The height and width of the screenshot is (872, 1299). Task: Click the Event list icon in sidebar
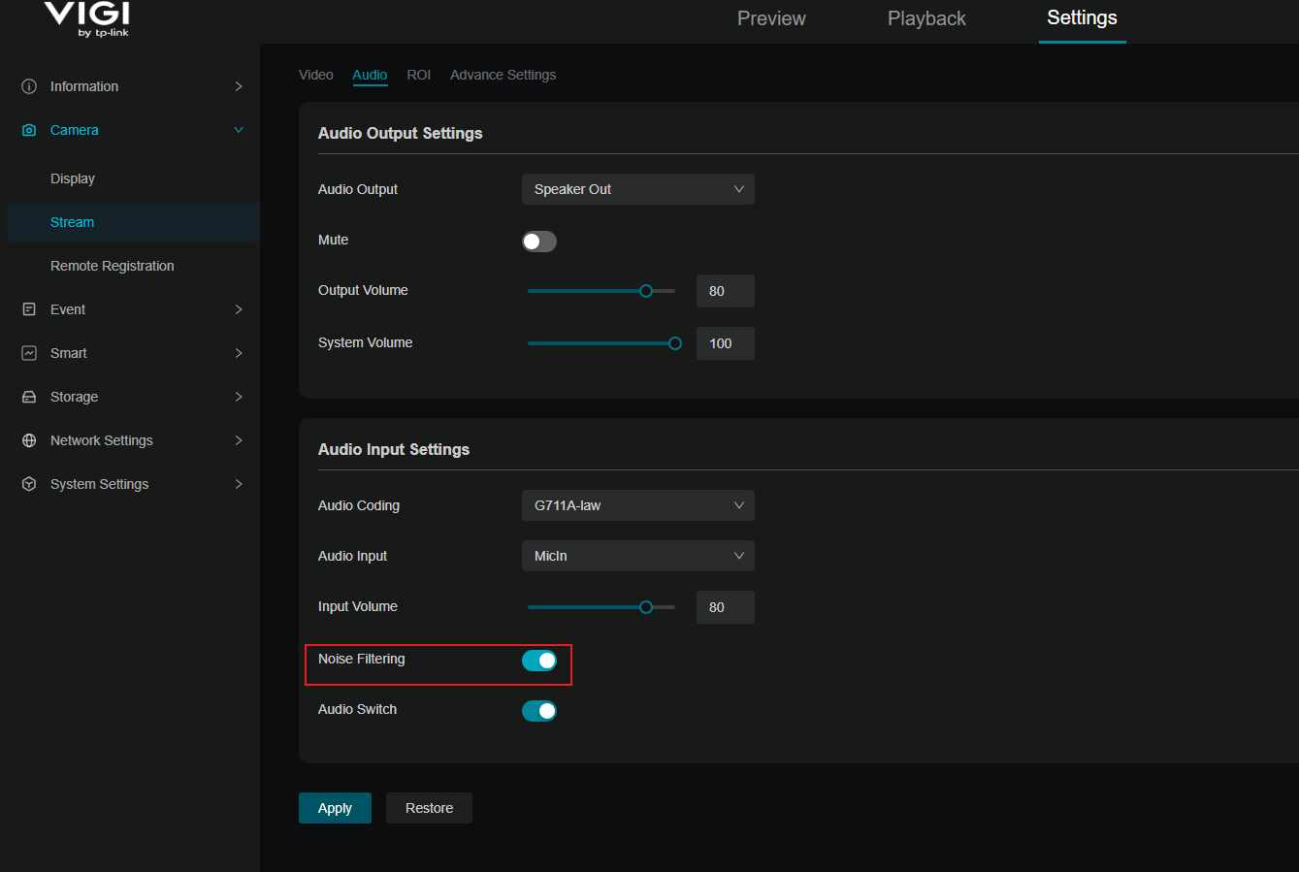[29, 309]
